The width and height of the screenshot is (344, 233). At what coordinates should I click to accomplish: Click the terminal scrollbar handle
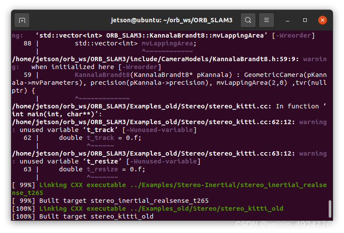pyautogui.click(x=330, y=209)
